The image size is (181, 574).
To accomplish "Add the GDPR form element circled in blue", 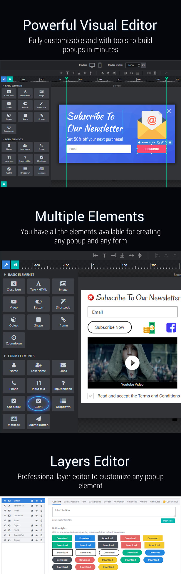I will click(x=38, y=404).
